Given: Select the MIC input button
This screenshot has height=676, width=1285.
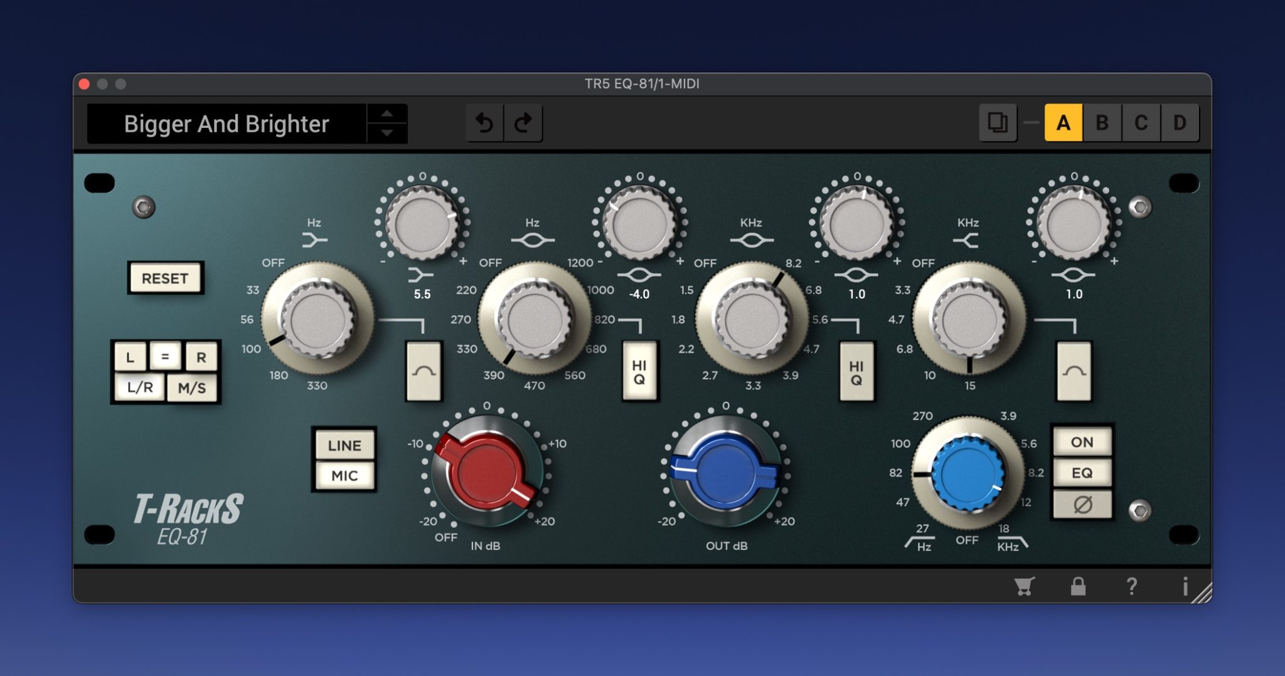Looking at the screenshot, I should pyautogui.click(x=344, y=476).
